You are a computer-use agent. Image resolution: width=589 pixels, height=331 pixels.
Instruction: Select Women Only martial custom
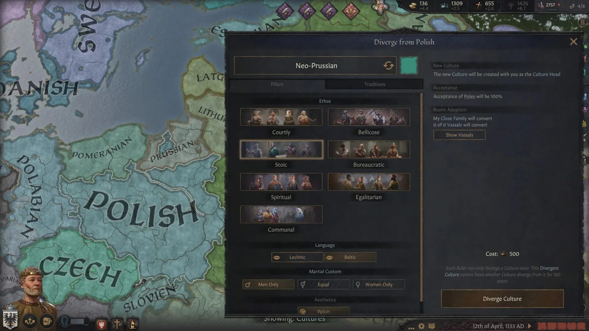click(379, 284)
